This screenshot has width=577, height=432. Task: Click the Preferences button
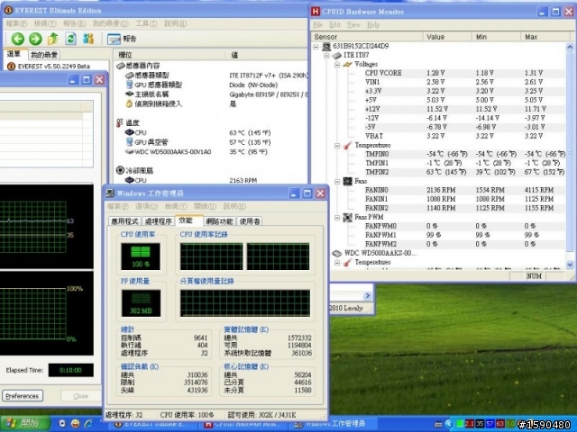click(x=22, y=396)
